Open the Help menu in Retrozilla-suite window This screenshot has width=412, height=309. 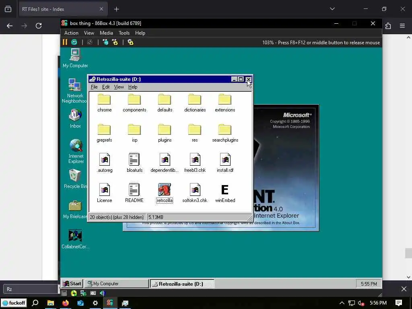tap(133, 87)
